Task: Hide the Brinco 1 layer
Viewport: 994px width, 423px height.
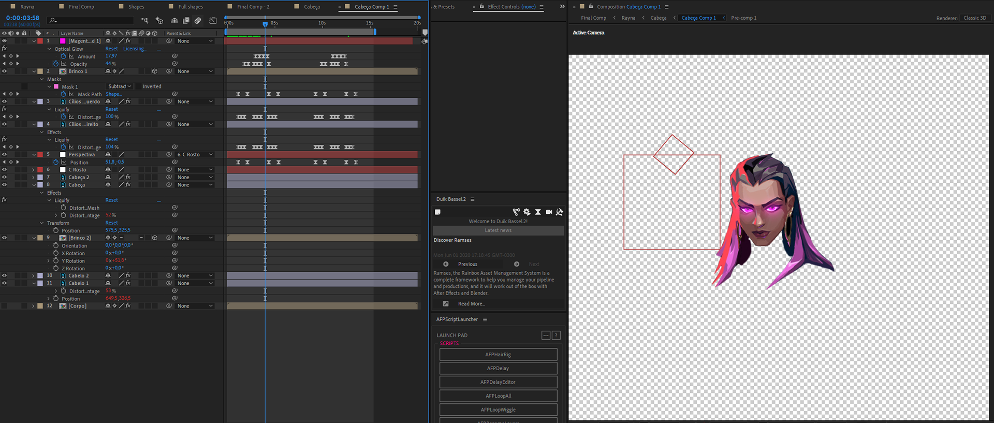Action: tap(4, 71)
